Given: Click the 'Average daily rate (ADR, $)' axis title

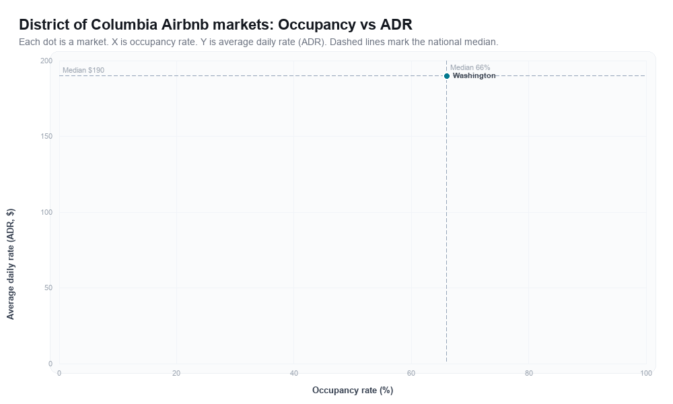Looking at the screenshot, I should [x=10, y=264].
